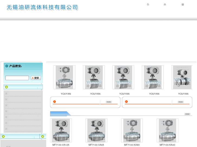Expand the fifth sidebar category plus

tap(6, 117)
